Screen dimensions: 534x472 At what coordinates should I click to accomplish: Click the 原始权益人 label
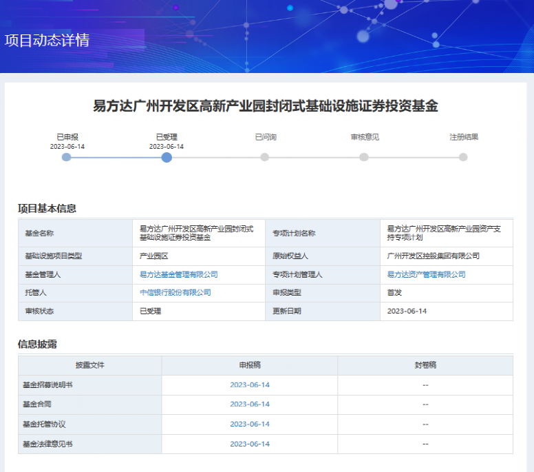coord(290,256)
